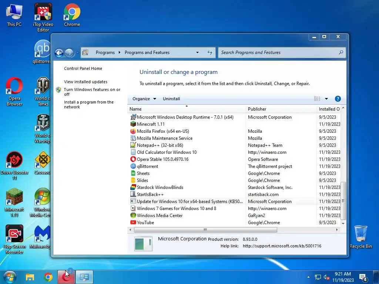Click Install a program from the network

click(88, 104)
